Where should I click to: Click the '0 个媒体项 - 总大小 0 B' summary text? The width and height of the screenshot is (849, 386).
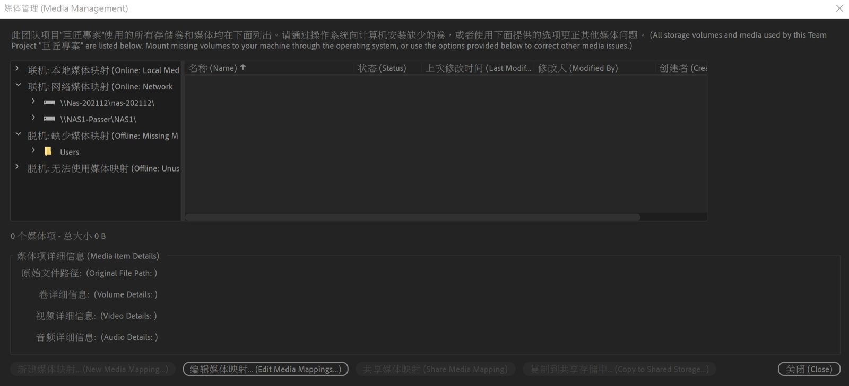point(58,236)
